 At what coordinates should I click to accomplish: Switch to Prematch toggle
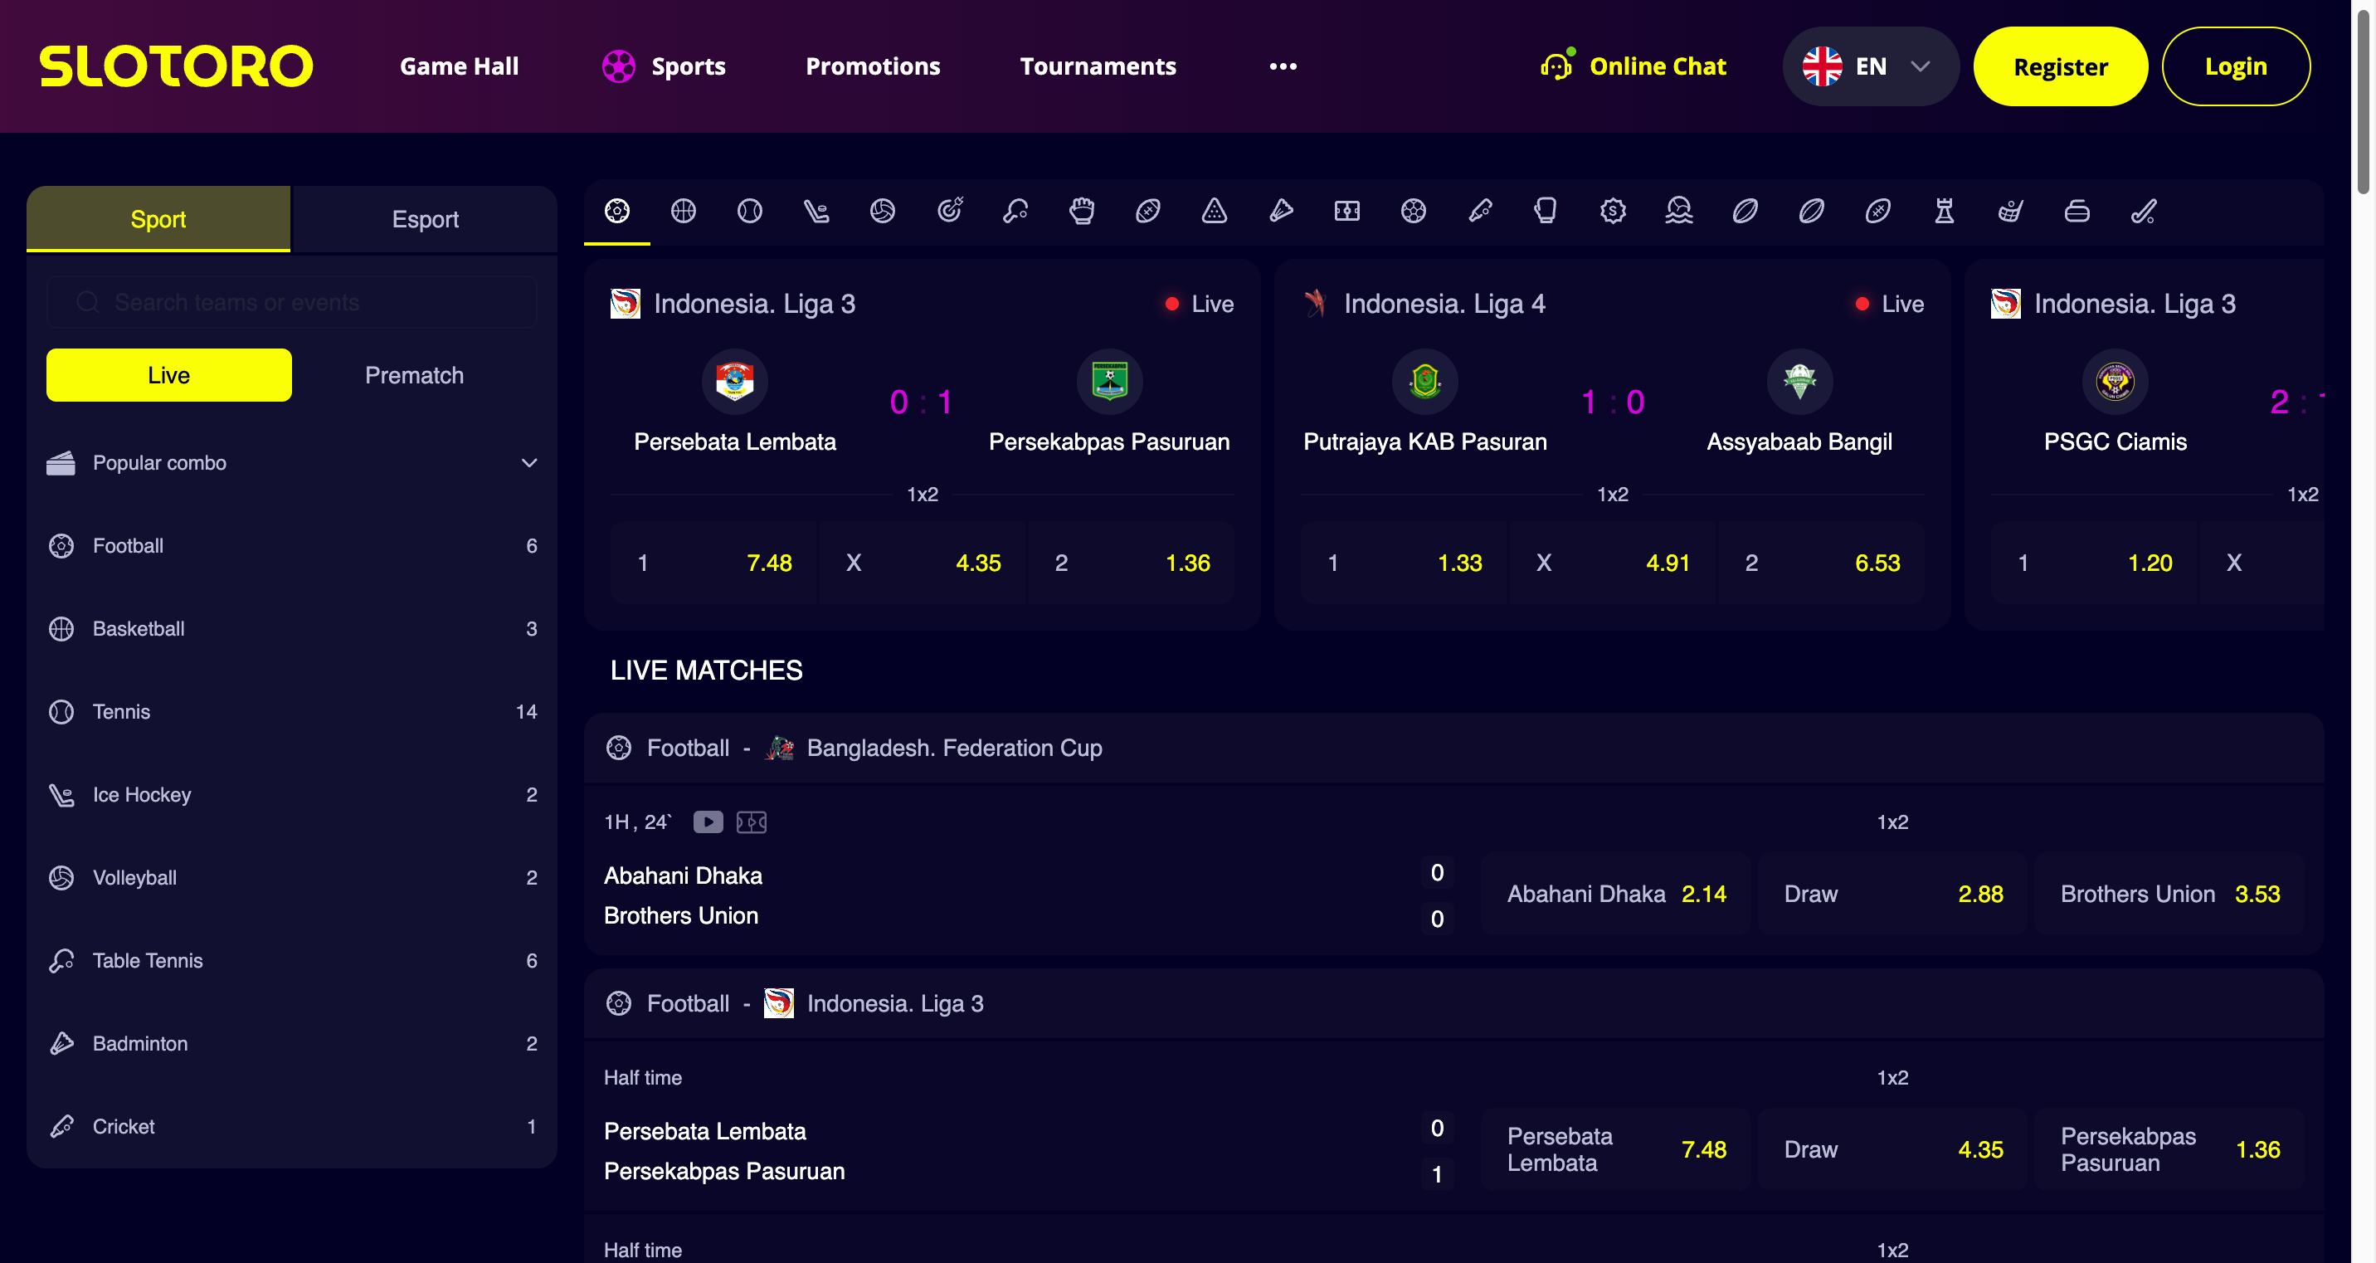414,374
